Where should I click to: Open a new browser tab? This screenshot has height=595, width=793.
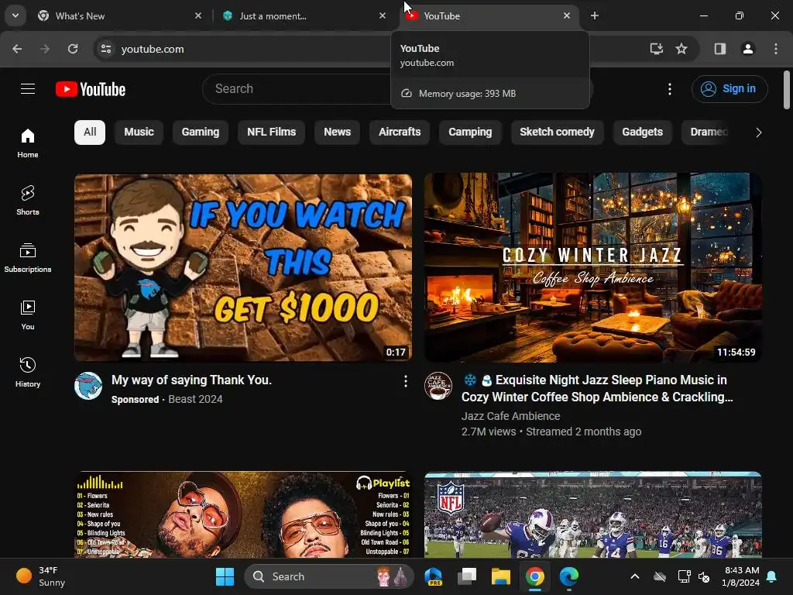595,15
